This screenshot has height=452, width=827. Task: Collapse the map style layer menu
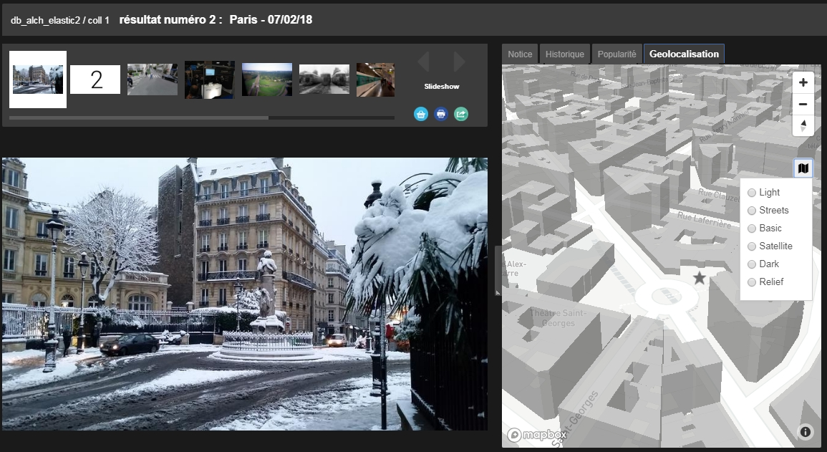point(803,168)
